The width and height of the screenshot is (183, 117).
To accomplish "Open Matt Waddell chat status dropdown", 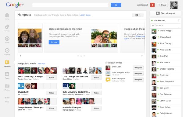I will (179, 20).
